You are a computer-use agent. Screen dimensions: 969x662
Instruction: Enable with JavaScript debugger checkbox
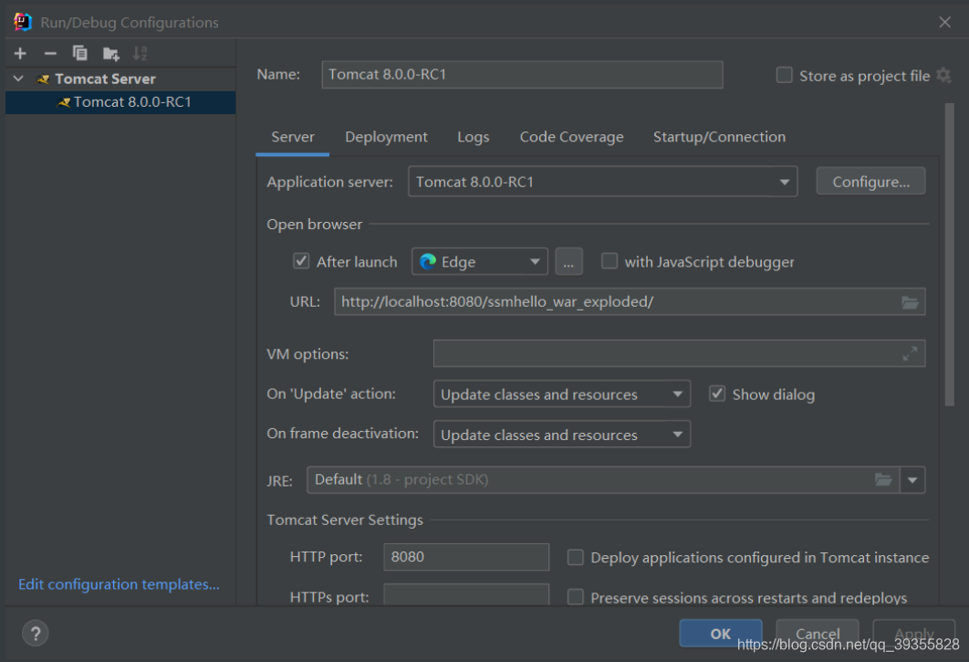tap(610, 261)
